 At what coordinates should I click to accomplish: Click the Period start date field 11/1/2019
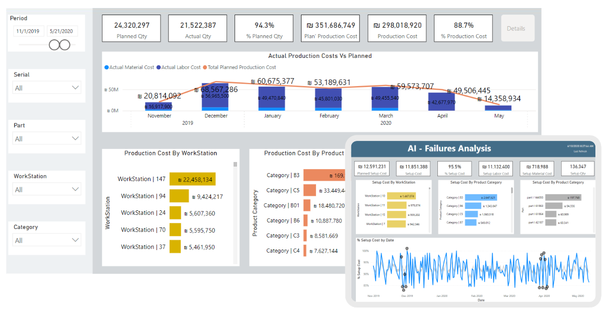point(29,31)
